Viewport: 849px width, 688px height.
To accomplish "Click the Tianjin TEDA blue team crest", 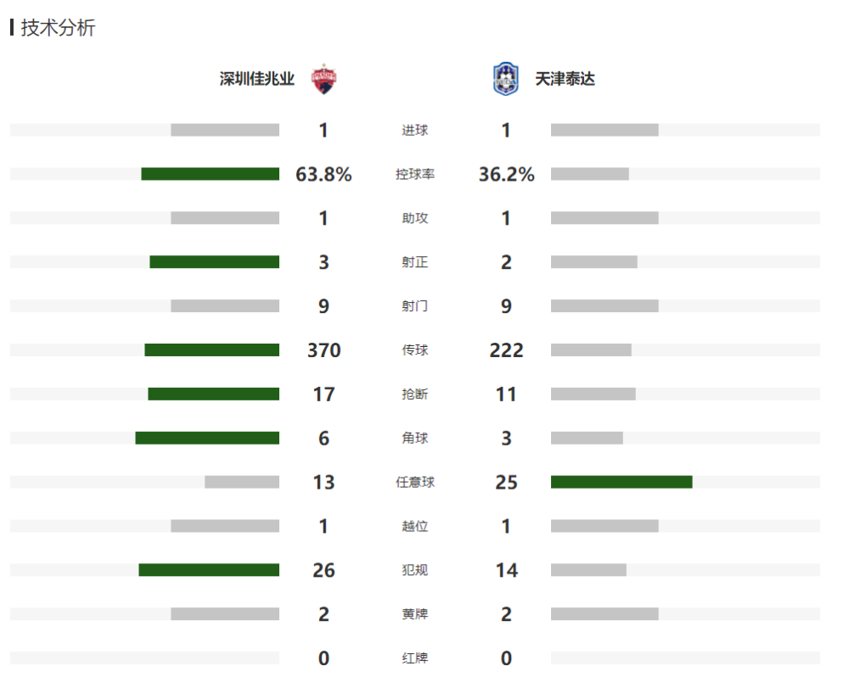I will click(x=506, y=79).
